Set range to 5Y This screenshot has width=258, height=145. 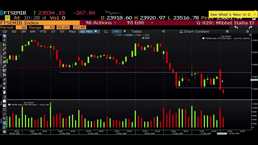(62, 32)
